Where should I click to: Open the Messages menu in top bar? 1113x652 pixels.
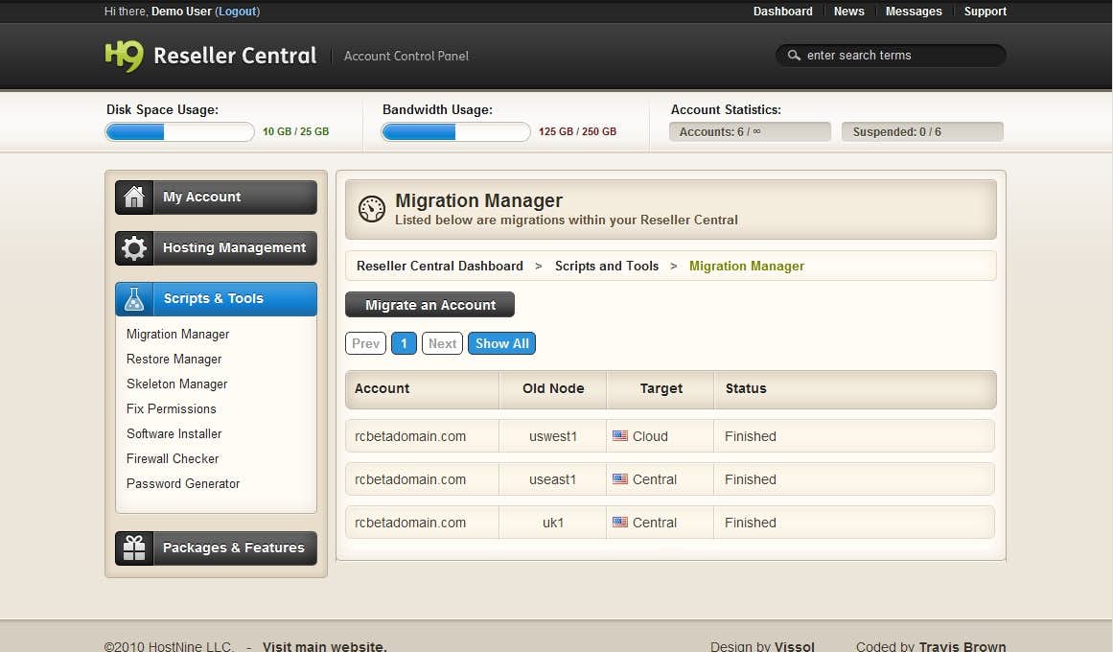[913, 12]
